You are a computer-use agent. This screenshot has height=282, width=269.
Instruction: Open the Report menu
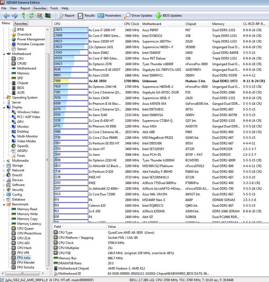(25, 8)
